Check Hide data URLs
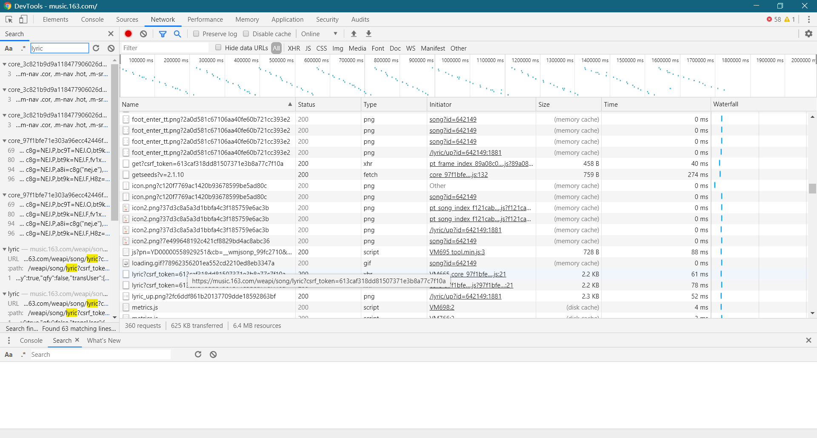 point(218,48)
